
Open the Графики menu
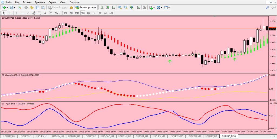pos(40,2)
